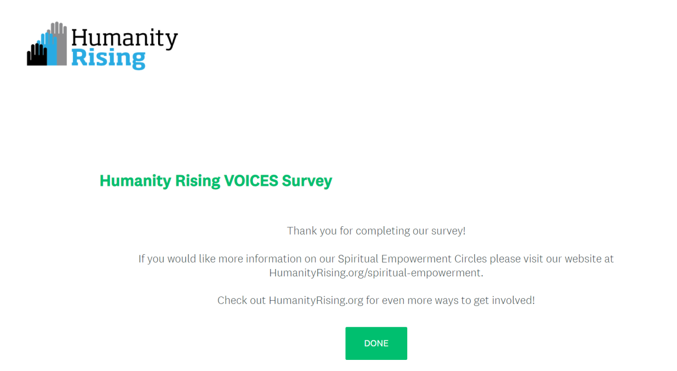The image size is (677, 371).
Task: Click the word Survey in the green heading
Action: click(x=307, y=181)
